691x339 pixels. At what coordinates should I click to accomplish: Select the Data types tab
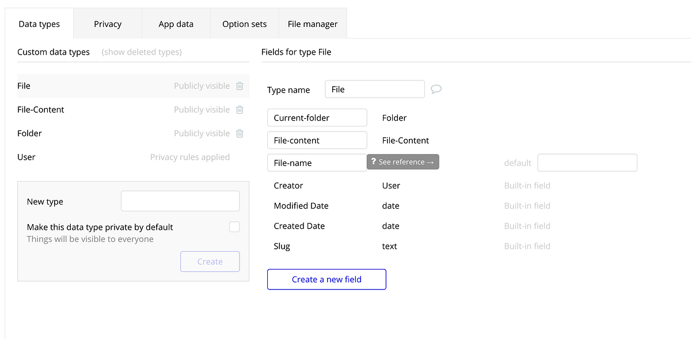tap(39, 24)
